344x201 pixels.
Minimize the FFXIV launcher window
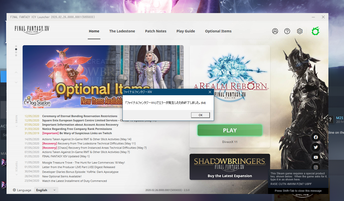click(313, 17)
